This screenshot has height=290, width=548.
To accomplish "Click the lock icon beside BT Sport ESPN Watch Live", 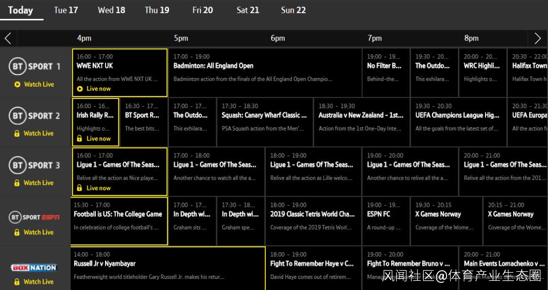I will 17,232.
